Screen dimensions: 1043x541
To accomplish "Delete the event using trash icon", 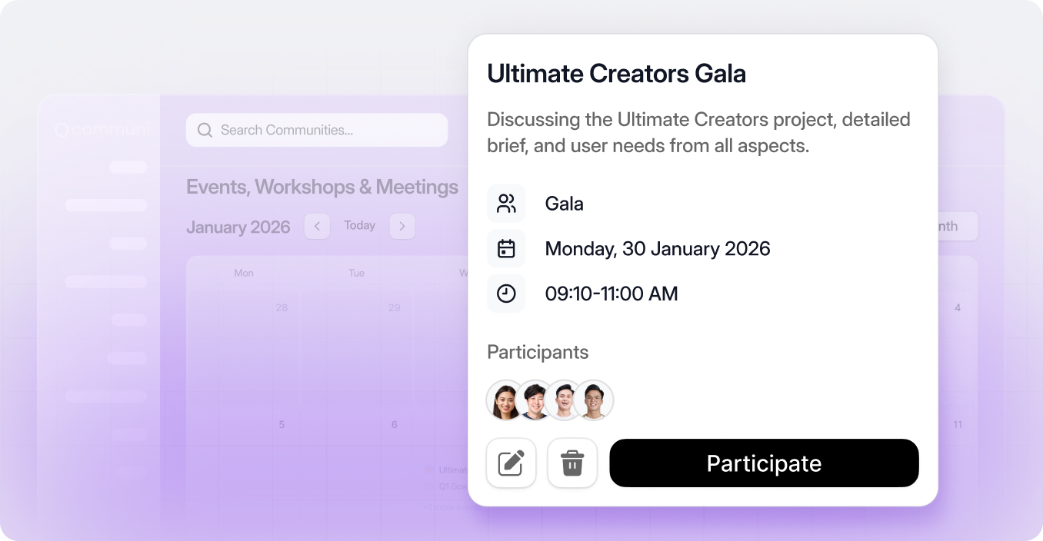I will [572, 463].
